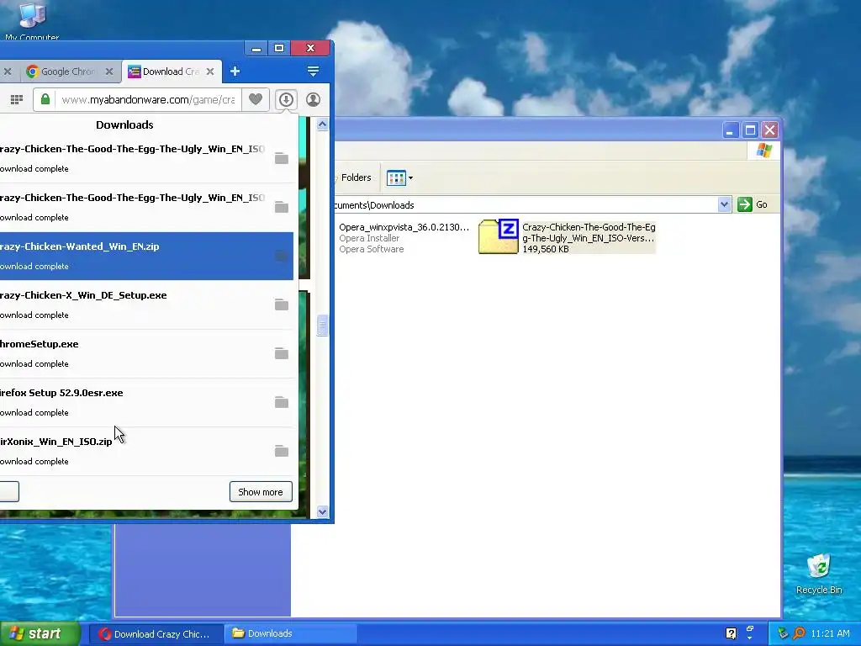This screenshot has width=861, height=646.
Task: Open the Opera downloads toolbar icon
Action: pyautogui.click(x=286, y=99)
